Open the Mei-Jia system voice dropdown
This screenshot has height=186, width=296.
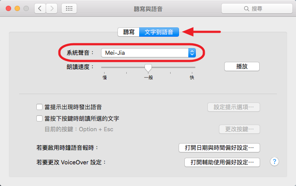tap(148, 53)
